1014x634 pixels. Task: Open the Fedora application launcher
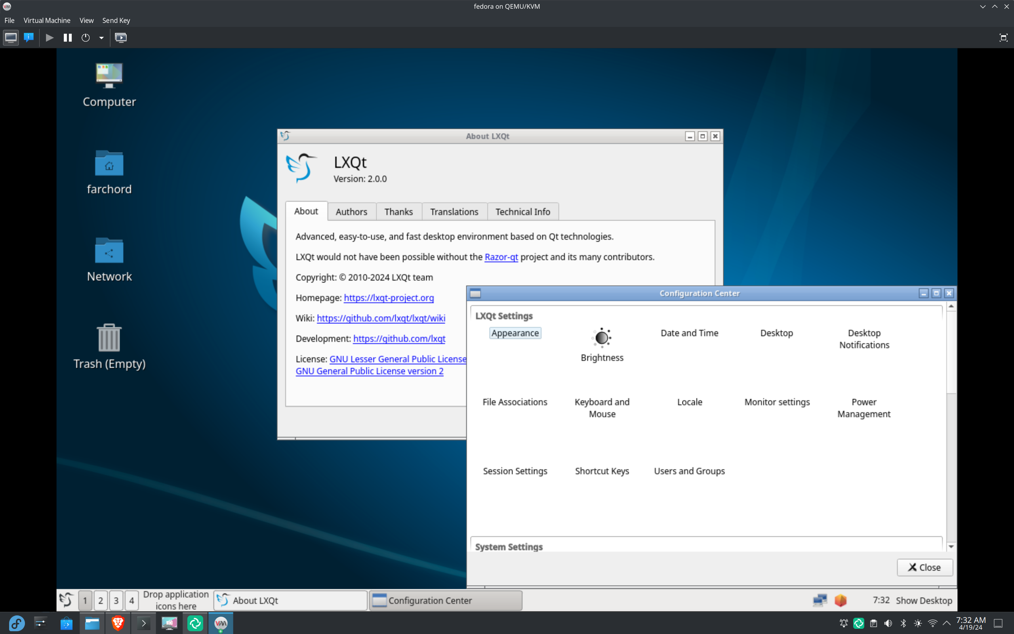(17, 624)
